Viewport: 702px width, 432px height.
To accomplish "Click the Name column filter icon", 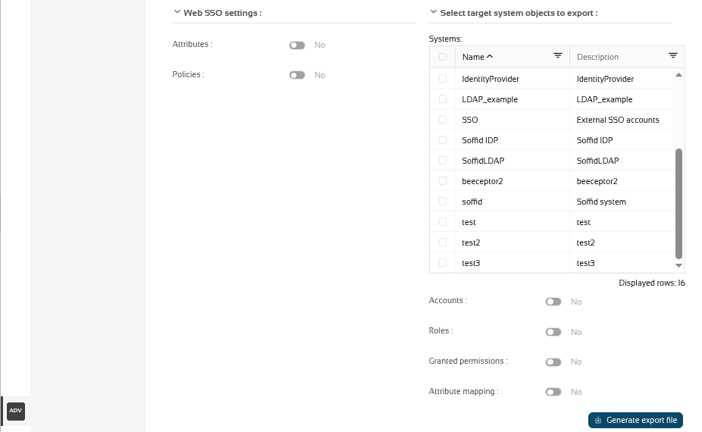I will pyautogui.click(x=557, y=56).
